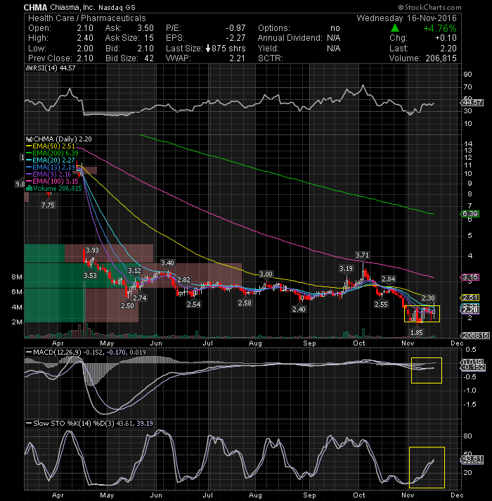
Task: Click the P/E value -0.97
Action: [235, 28]
